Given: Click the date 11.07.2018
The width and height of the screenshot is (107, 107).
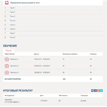Looking at the screenshot, I should click(x=44, y=101).
